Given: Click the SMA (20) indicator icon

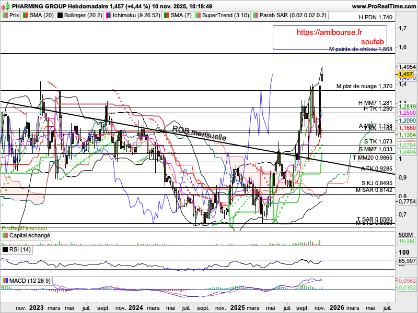Looking at the screenshot, I should click(25, 16).
